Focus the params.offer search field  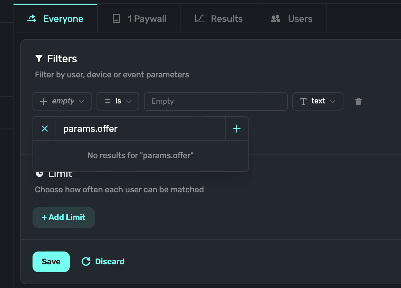point(140,128)
